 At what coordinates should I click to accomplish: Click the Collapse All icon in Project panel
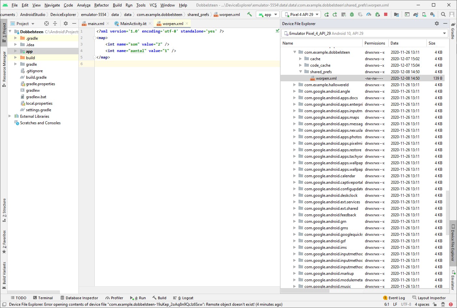(55, 23)
